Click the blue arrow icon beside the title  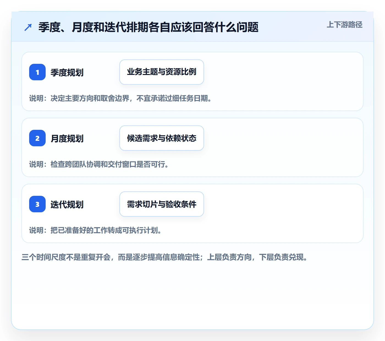[x=28, y=27]
